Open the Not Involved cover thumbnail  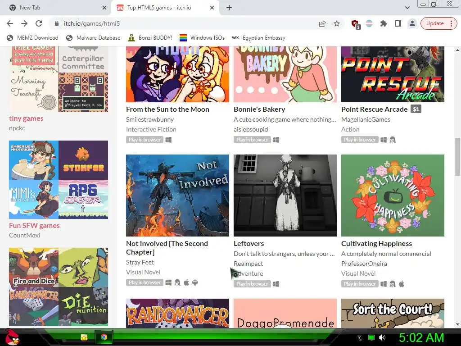tap(177, 196)
